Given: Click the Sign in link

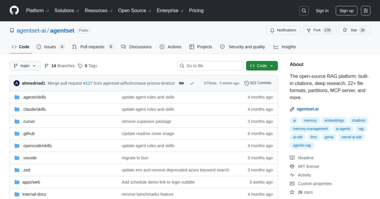Looking at the screenshot, I should [322, 11].
